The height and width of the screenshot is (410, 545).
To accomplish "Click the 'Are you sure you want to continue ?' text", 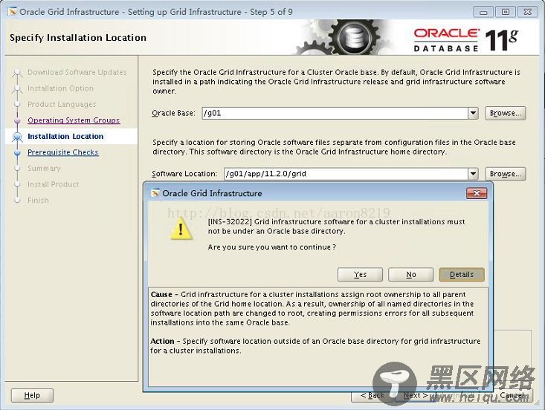I will [x=272, y=247].
